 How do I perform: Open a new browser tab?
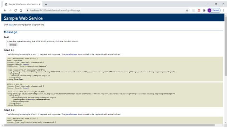click(x=46, y=5)
